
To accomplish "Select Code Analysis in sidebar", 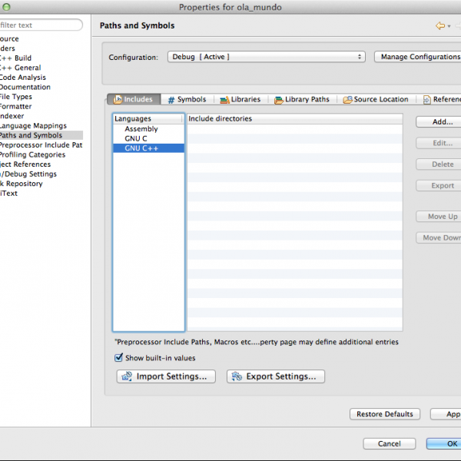I will (23, 78).
